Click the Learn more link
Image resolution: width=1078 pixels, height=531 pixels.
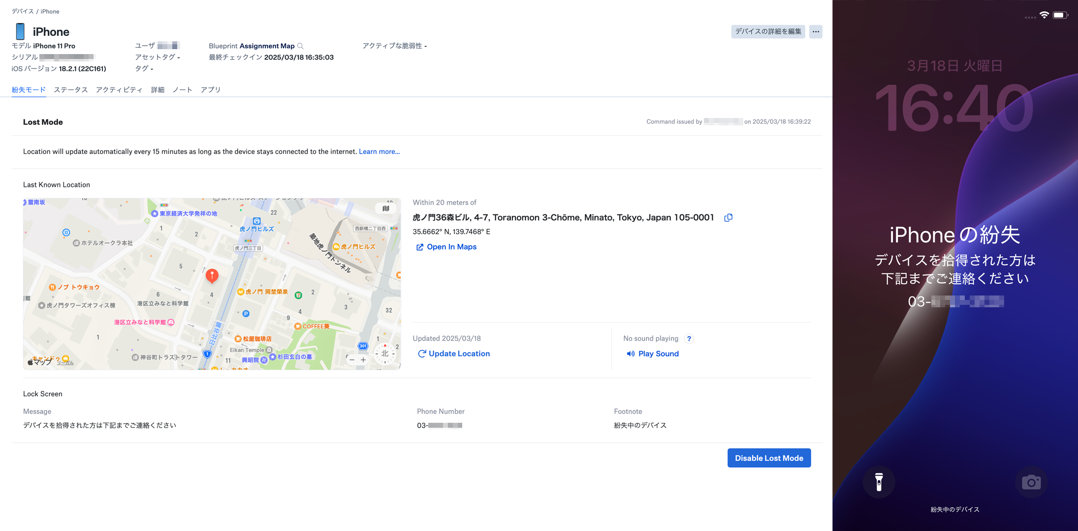click(379, 151)
